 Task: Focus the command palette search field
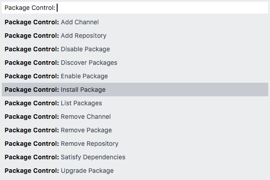pyautogui.click(x=135, y=8)
